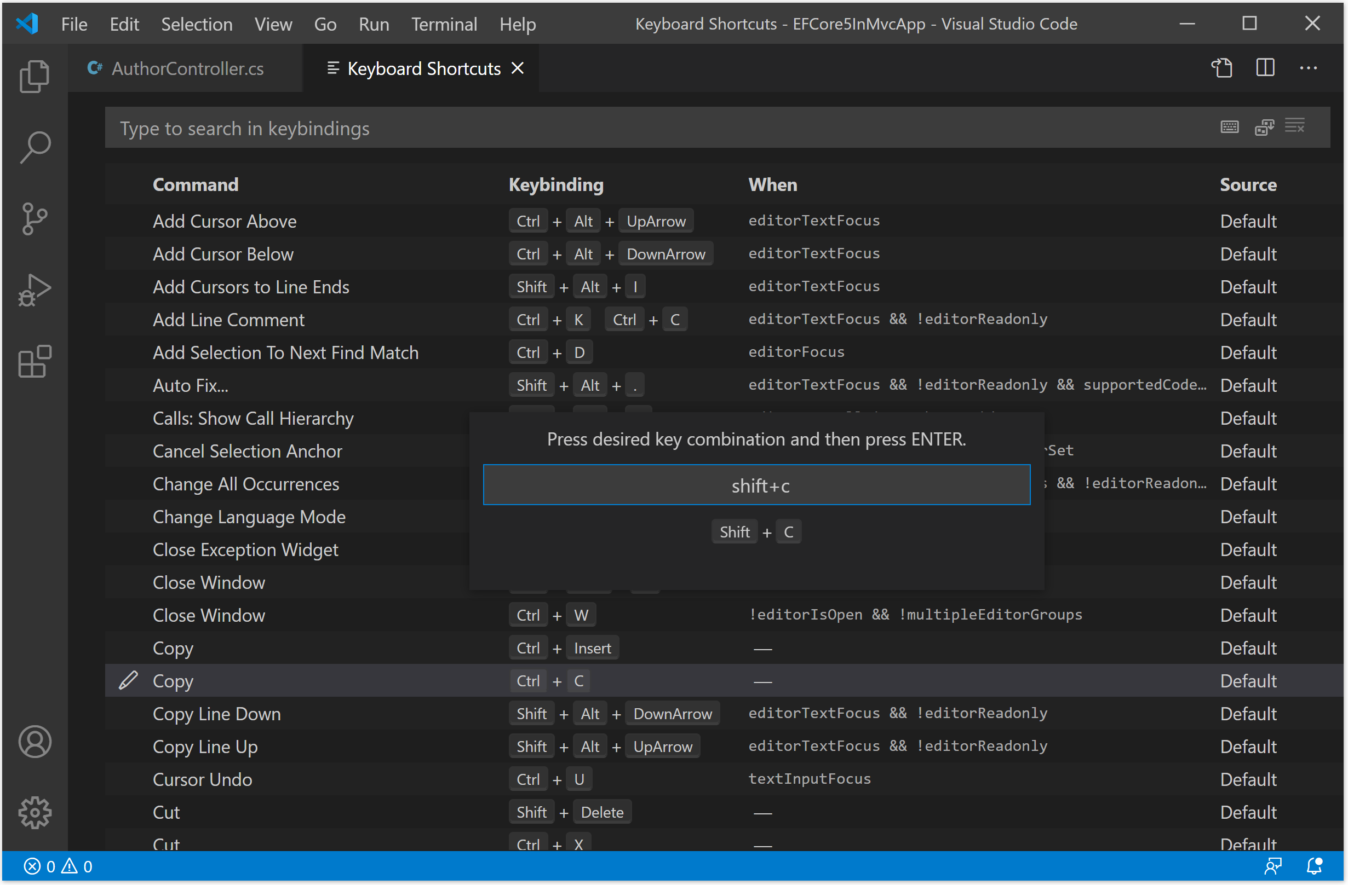Open Accounts icon at bottom sidebar
This screenshot has width=1348, height=885.
[x=35, y=742]
